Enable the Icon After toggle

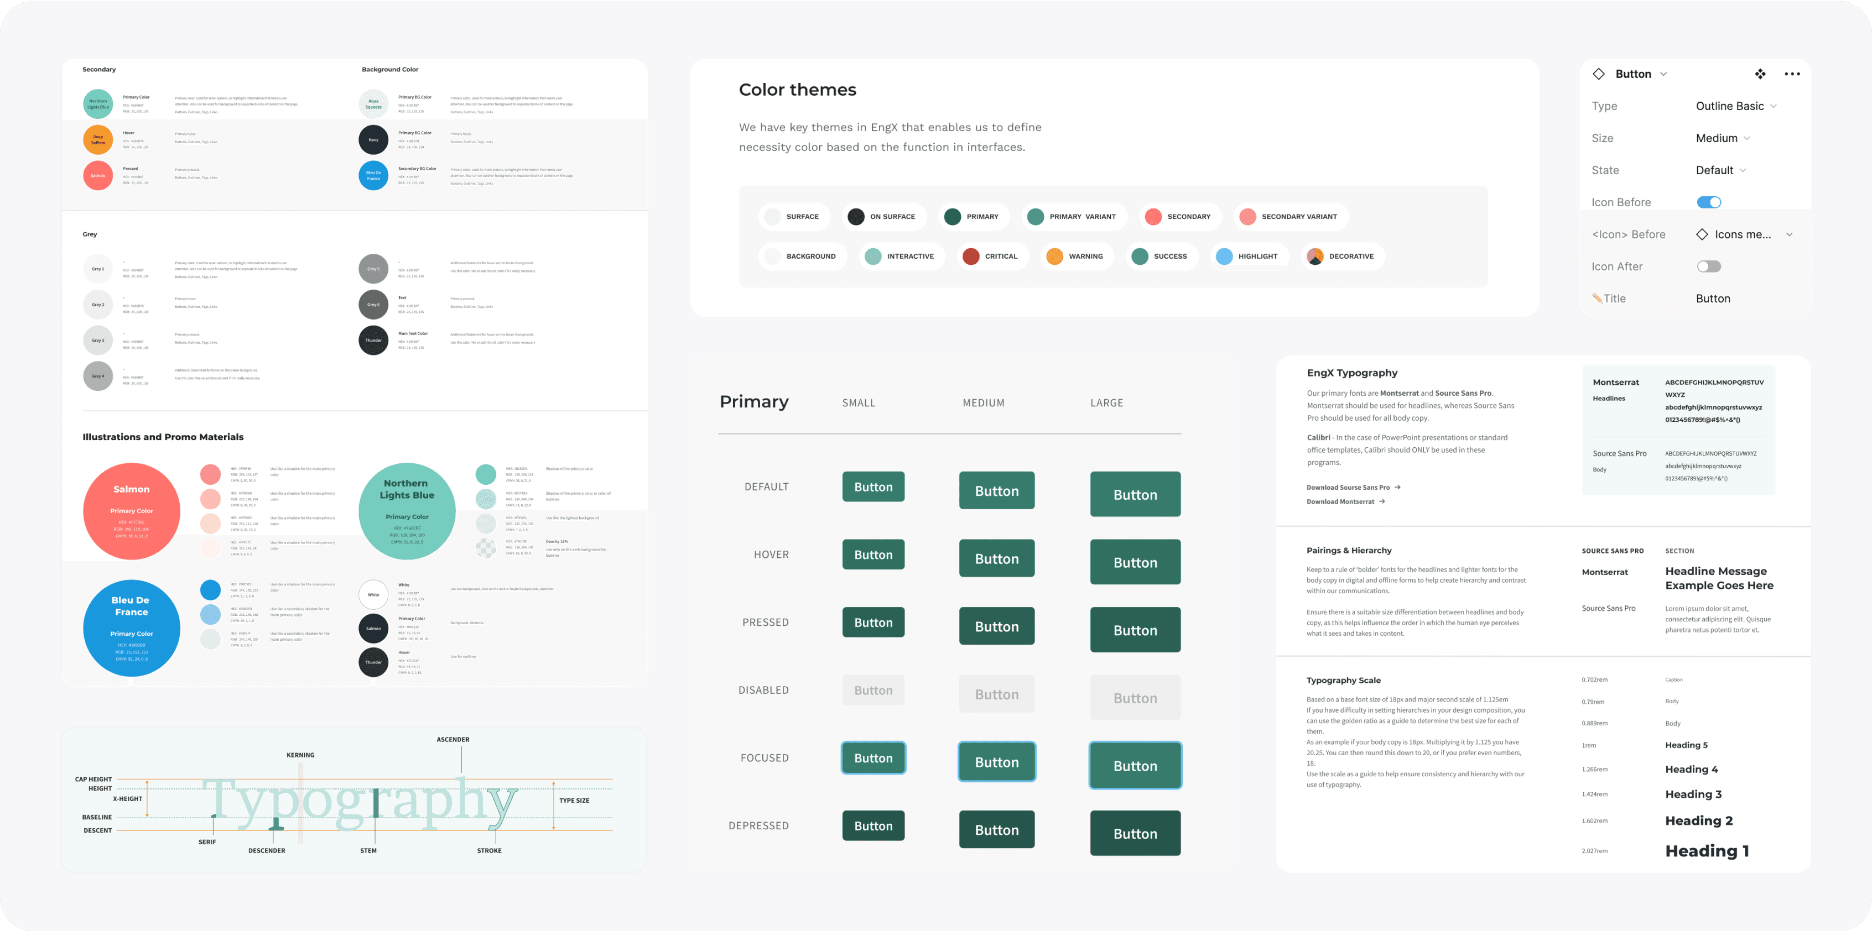1708,266
